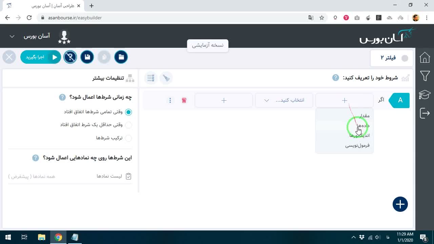Open the Home icon in right sidebar
The width and height of the screenshot is (434, 244).
coord(425,58)
